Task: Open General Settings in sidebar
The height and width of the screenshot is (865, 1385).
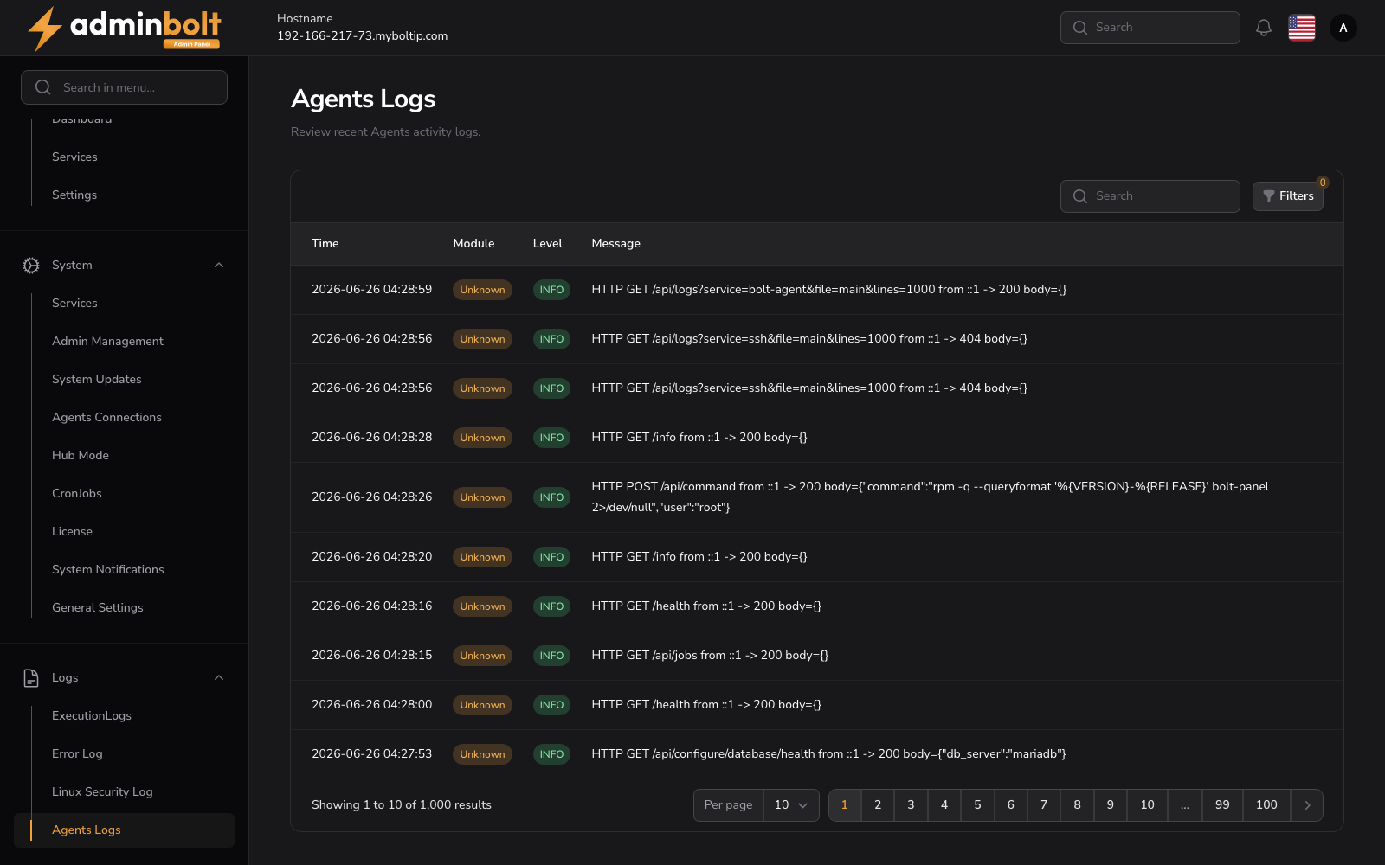Action: point(98,608)
